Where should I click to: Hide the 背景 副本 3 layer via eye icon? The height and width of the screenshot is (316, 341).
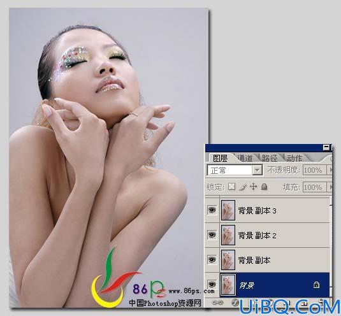coord(212,210)
